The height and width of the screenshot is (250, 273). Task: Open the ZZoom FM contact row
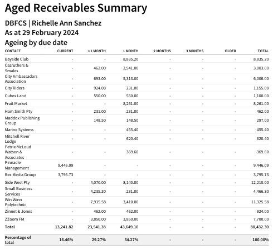click(136, 219)
